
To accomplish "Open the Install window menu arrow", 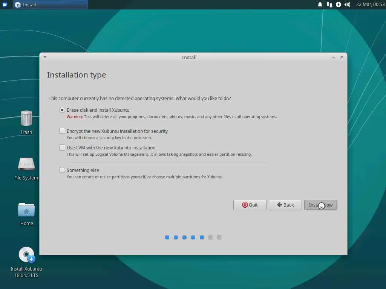I will (x=45, y=57).
